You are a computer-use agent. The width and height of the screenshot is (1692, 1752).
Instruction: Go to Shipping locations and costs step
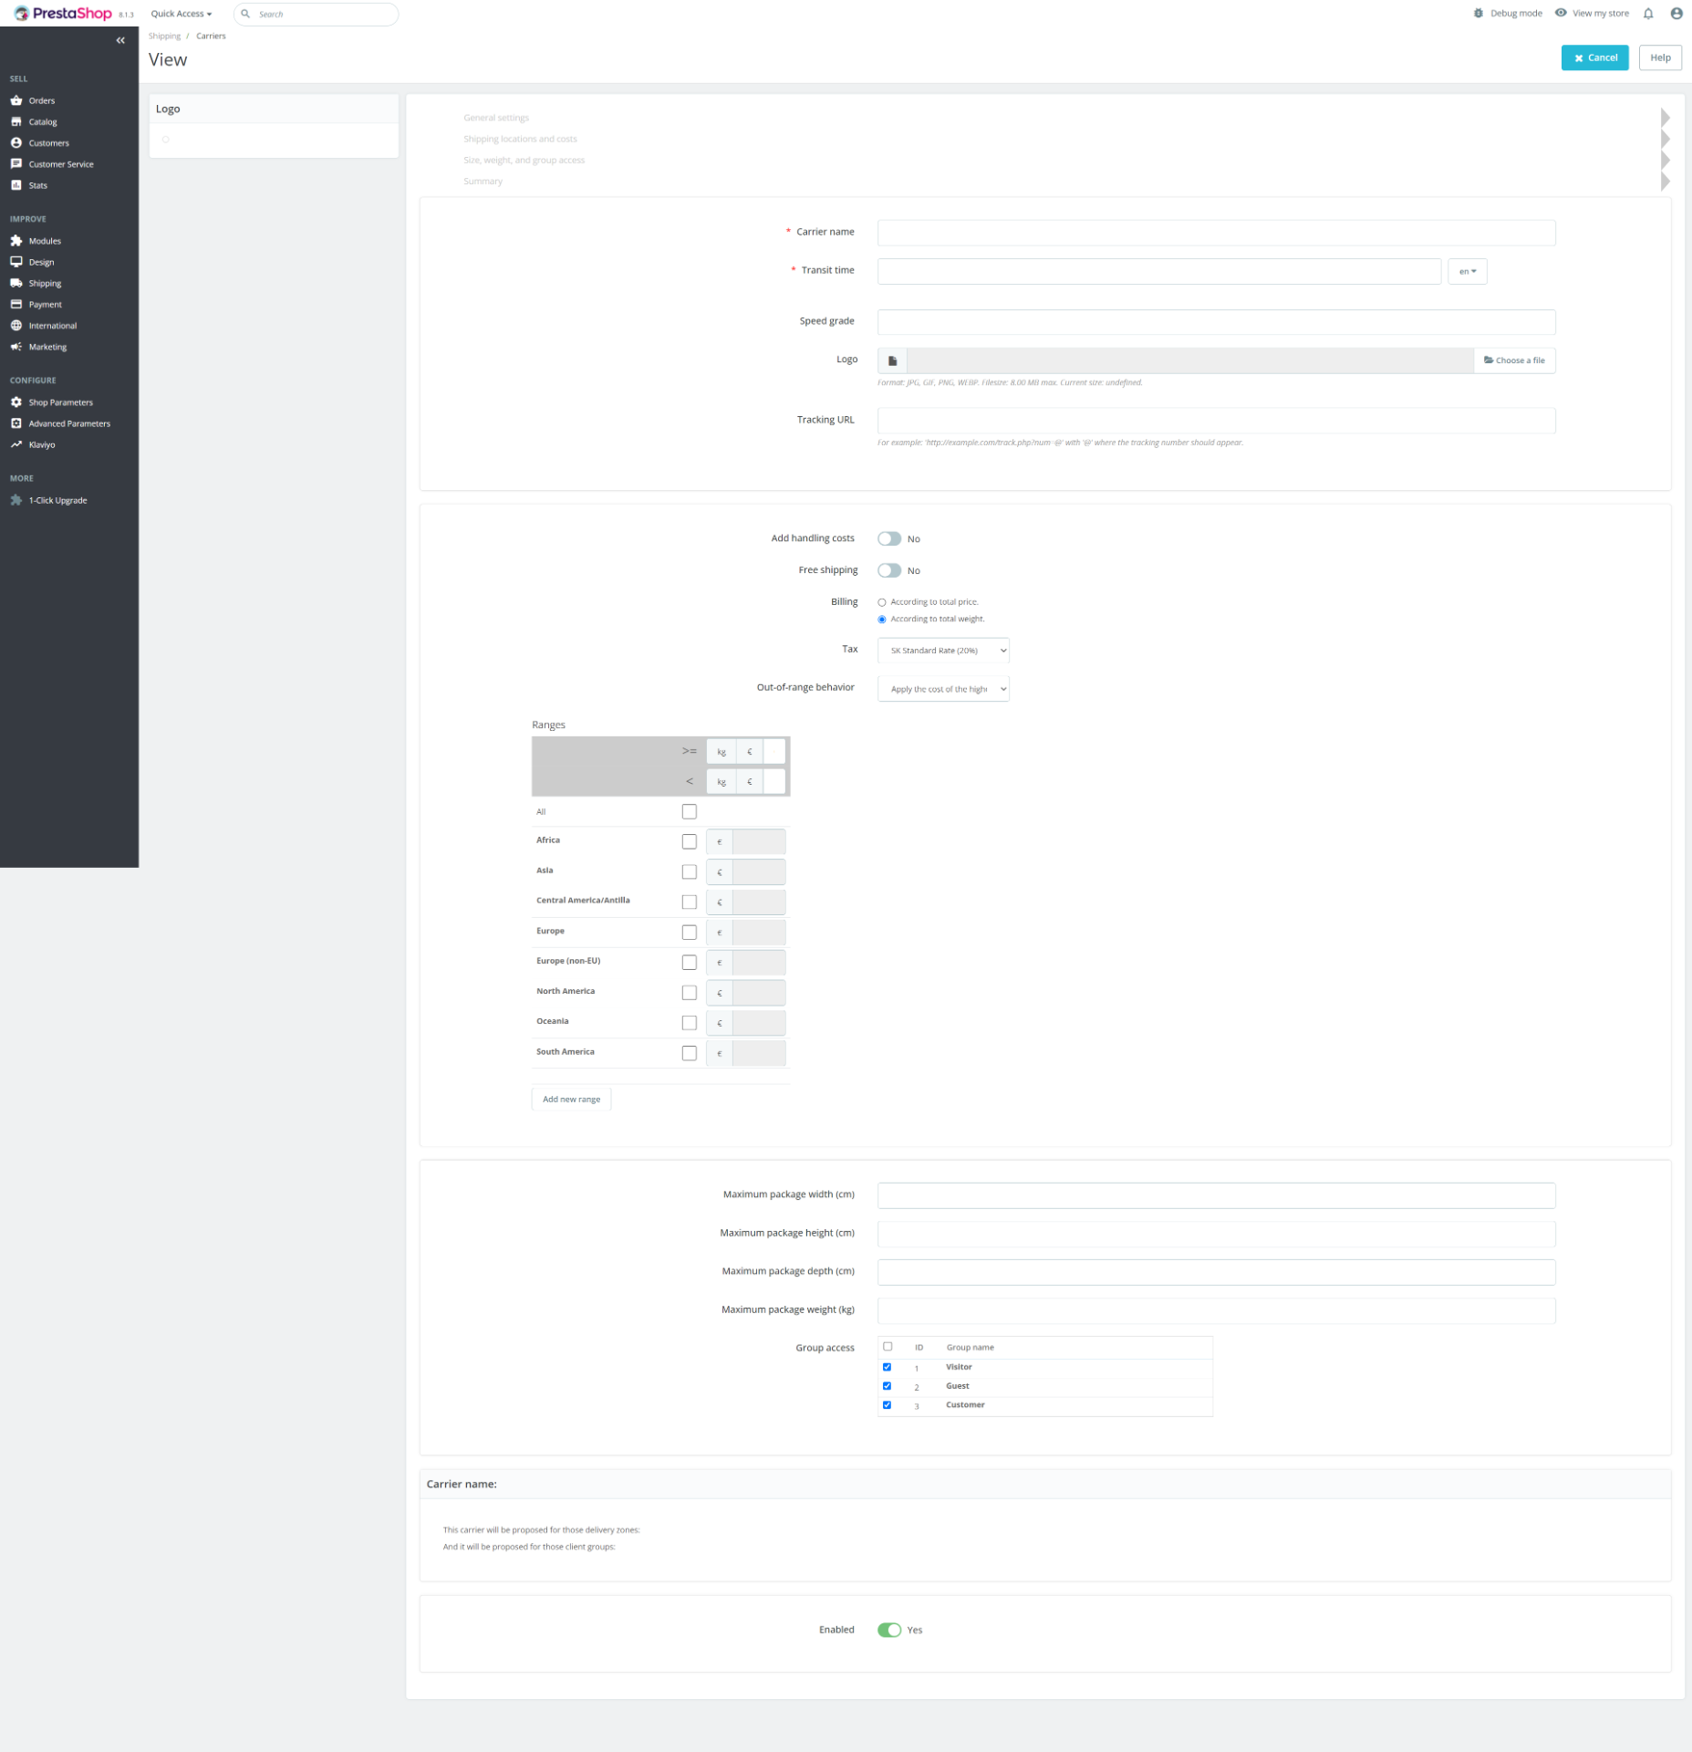click(520, 139)
